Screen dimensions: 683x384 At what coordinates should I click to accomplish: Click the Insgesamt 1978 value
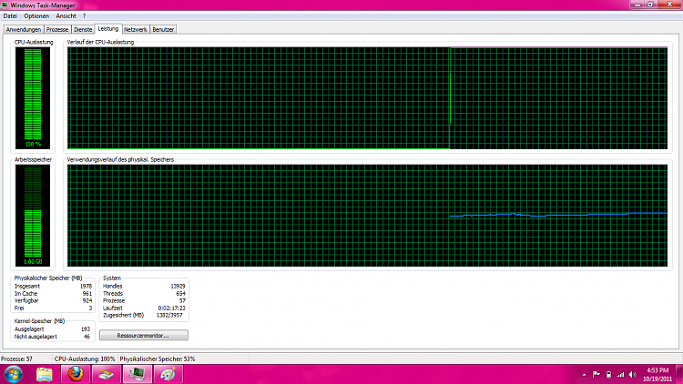point(86,286)
